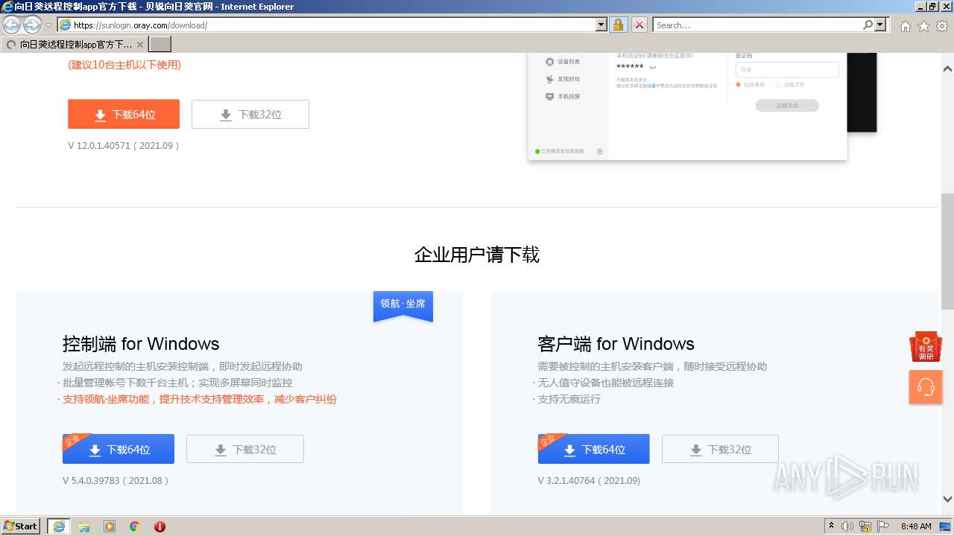Open the search provider dropdown arrow
This screenshot has height=536, width=954.
click(x=881, y=25)
